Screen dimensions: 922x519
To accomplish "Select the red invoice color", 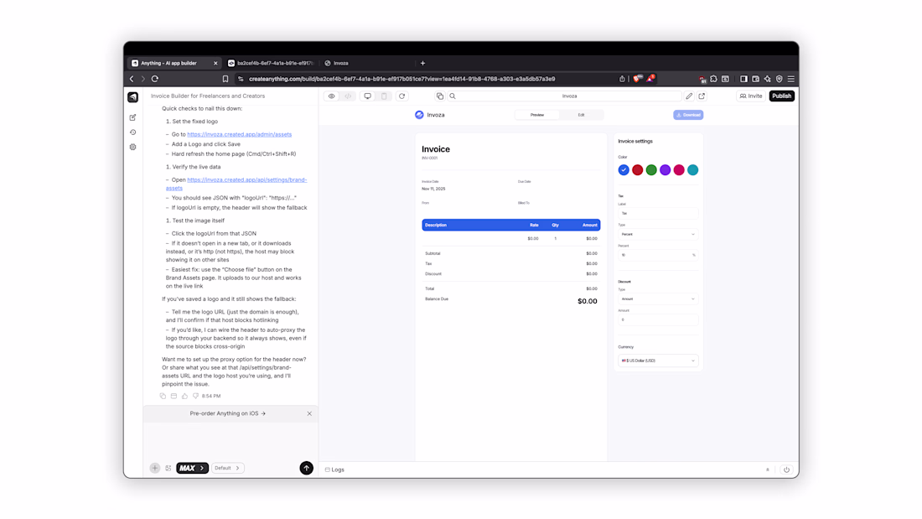I will pyautogui.click(x=637, y=170).
